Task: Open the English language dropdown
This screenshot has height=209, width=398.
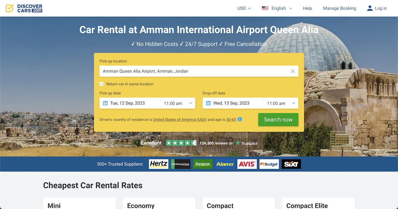Action: [x=282, y=8]
